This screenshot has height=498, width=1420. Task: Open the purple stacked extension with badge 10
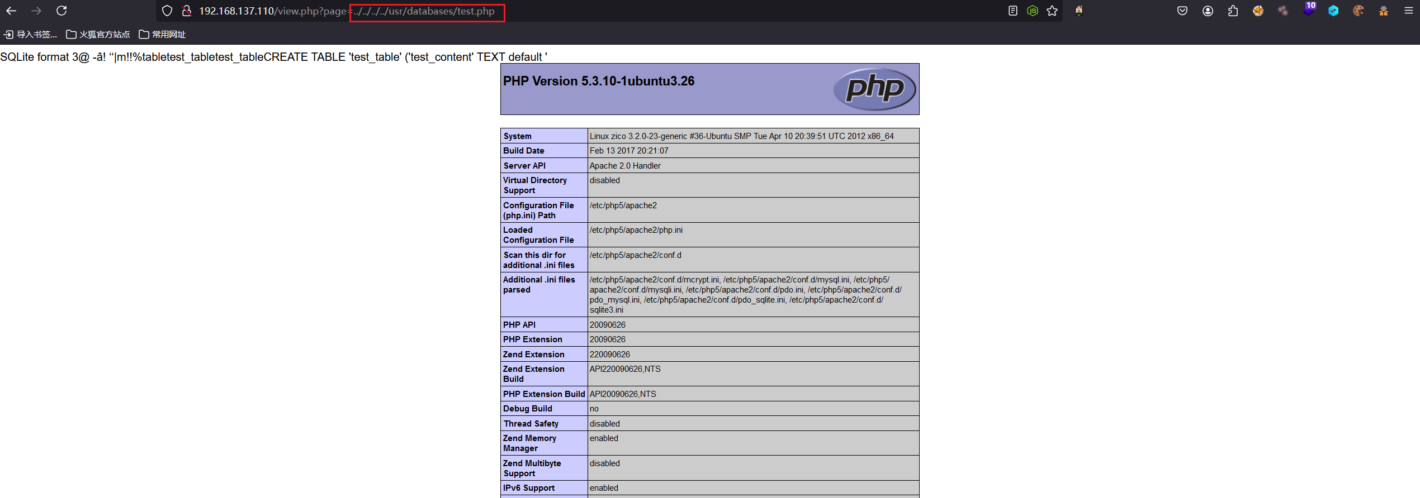click(x=1308, y=9)
